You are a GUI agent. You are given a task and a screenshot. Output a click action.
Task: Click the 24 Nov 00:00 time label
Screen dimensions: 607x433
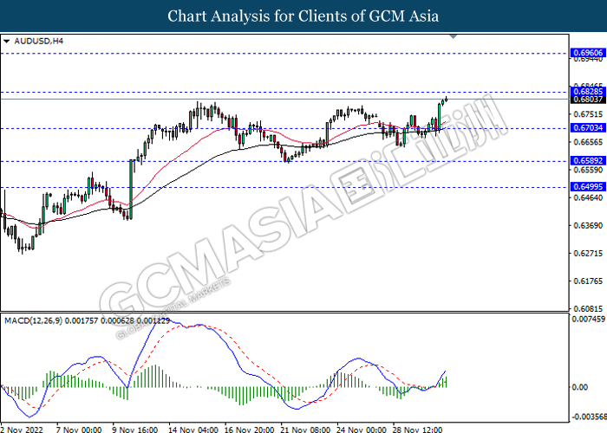pos(362,430)
